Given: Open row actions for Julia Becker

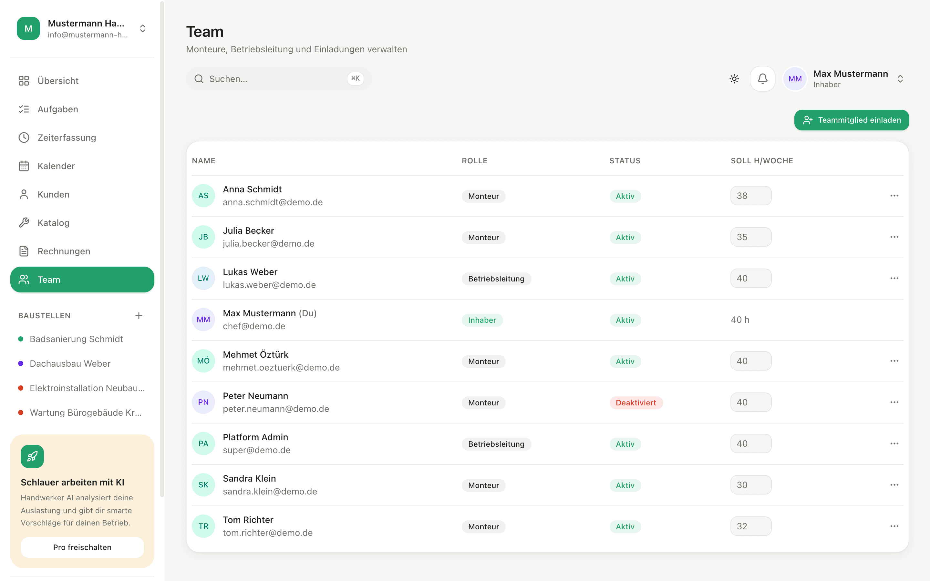Looking at the screenshot, I should tap(894, 237).
